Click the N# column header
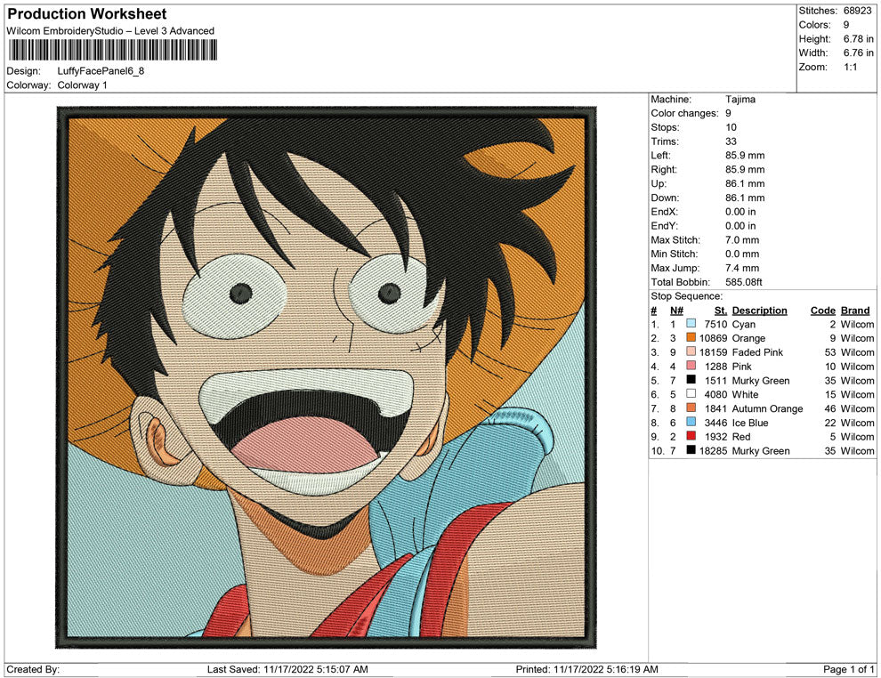 tap(676, 311)
